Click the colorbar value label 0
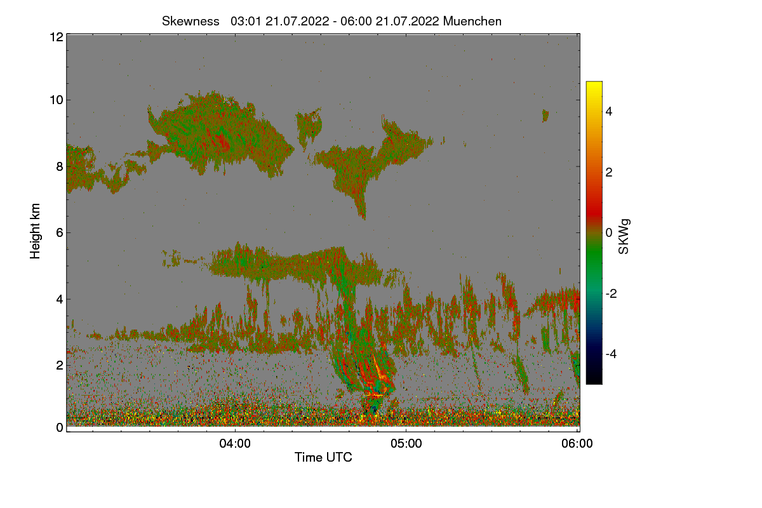762x508 pixels. (x=609, y=232)
